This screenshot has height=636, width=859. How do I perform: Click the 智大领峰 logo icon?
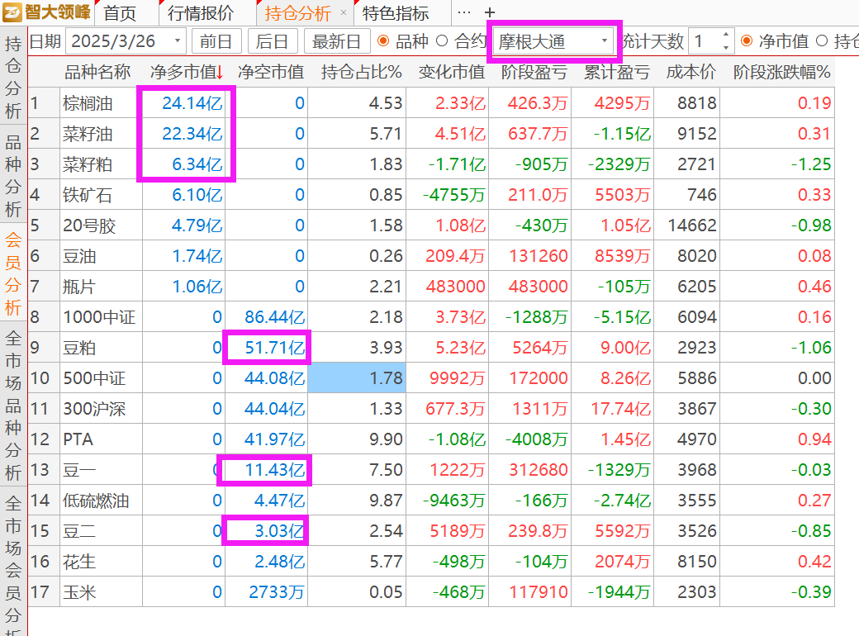point(12,12)
